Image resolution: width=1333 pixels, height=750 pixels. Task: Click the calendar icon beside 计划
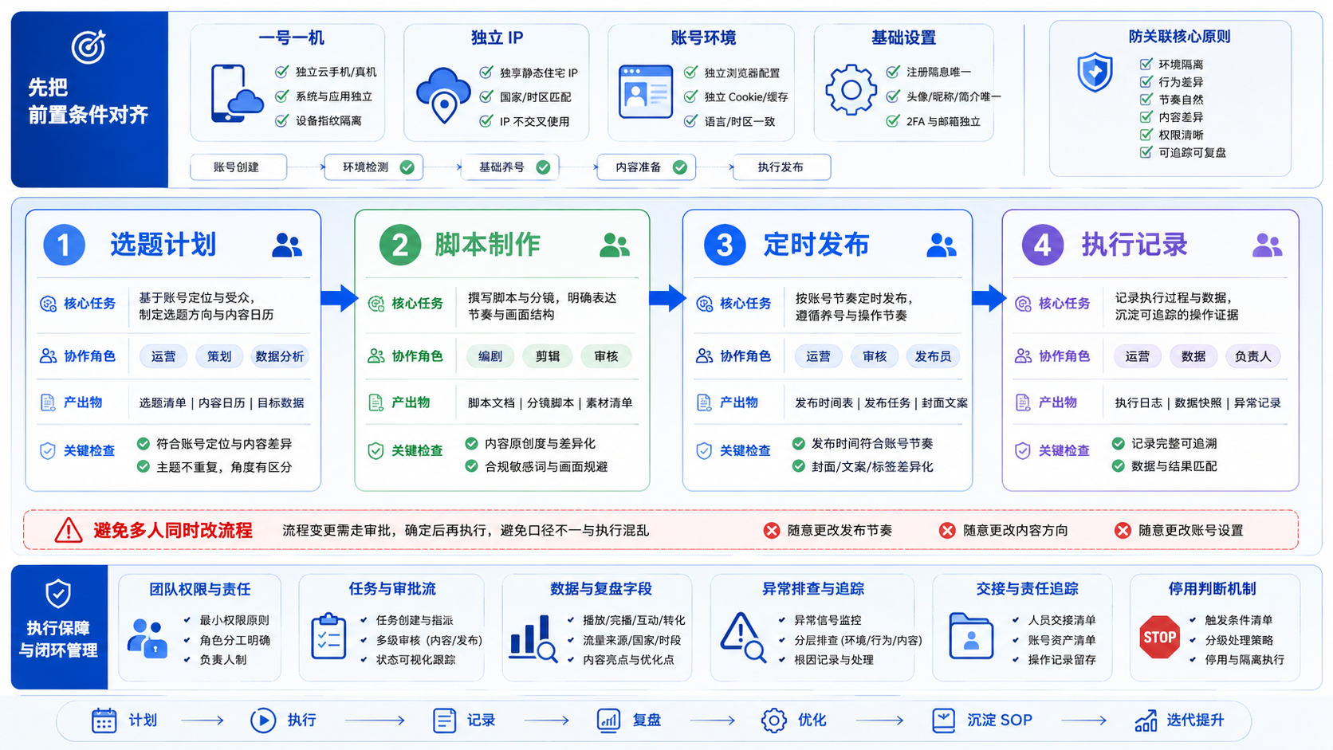[104, 721]
